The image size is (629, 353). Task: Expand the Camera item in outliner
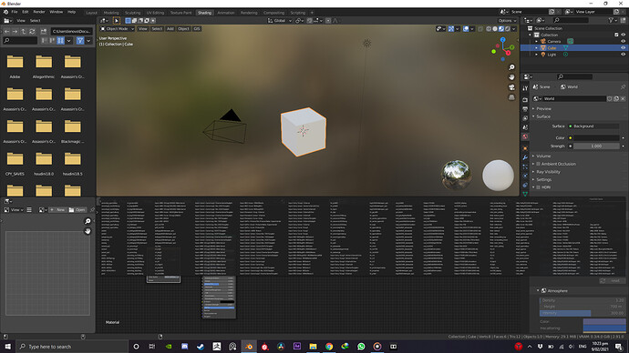[x=536, y=41]
